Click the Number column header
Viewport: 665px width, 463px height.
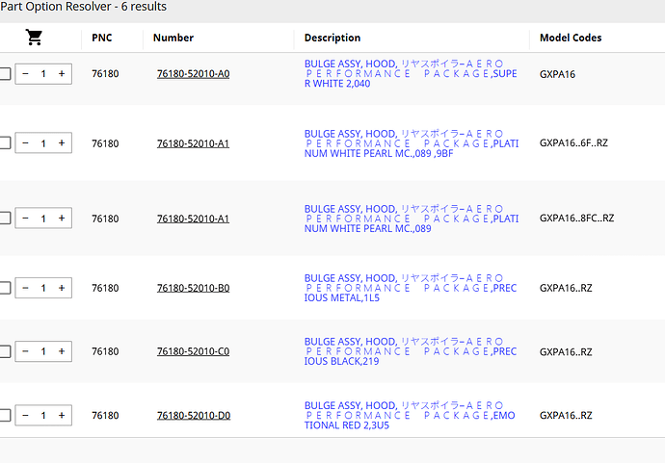coord(173,38)
